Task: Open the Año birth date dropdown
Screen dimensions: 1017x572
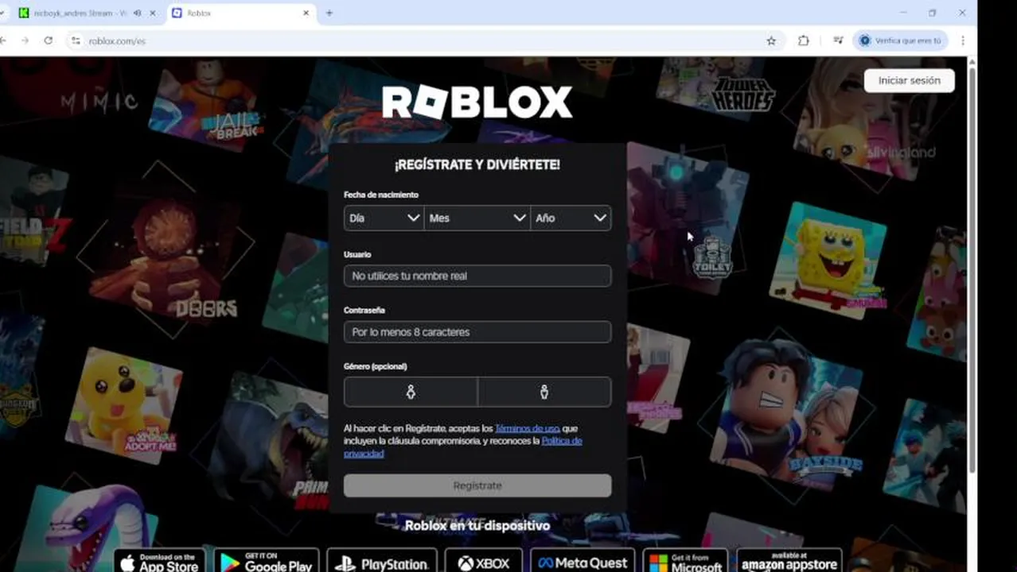Action: click(571, 218)
